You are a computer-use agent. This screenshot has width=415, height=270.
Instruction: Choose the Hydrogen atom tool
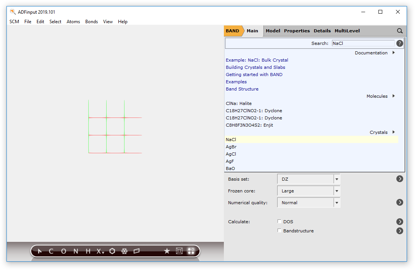(x=87, y=251)
